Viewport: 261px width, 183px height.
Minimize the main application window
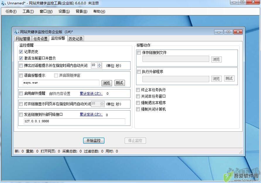234,2
